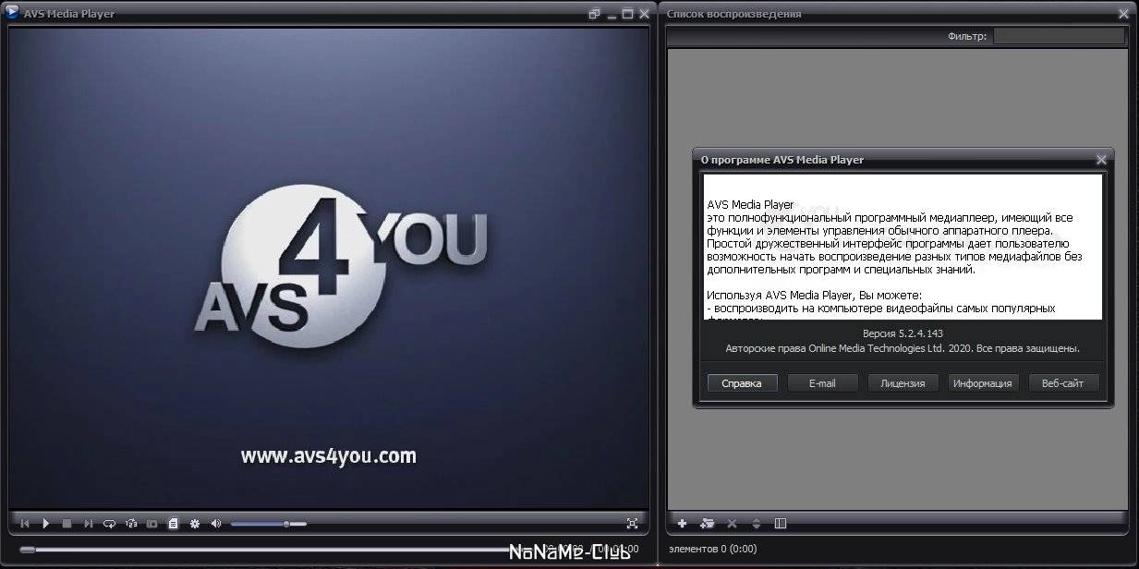Viewport: 1139px width, 569px height.
Task: Mute audio with the speaker icon
Action: (216, 524)
